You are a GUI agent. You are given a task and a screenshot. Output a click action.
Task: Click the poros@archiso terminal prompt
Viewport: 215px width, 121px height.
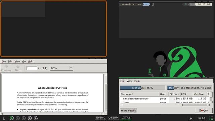point(131,4)
